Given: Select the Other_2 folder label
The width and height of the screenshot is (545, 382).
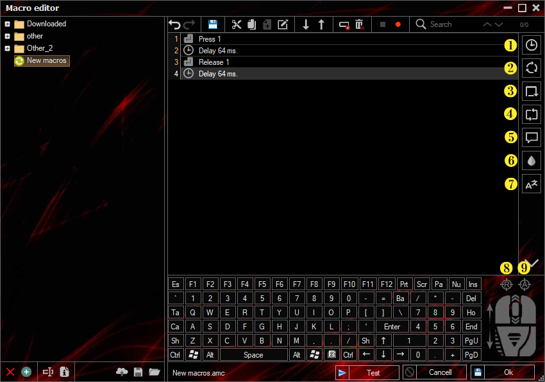Looking at the screenshot, I should pyautogui.click(x=40, y=48).
